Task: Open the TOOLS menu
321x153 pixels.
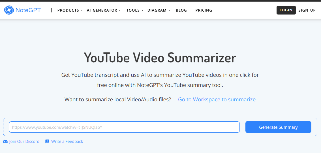Action: coord(133,10)
